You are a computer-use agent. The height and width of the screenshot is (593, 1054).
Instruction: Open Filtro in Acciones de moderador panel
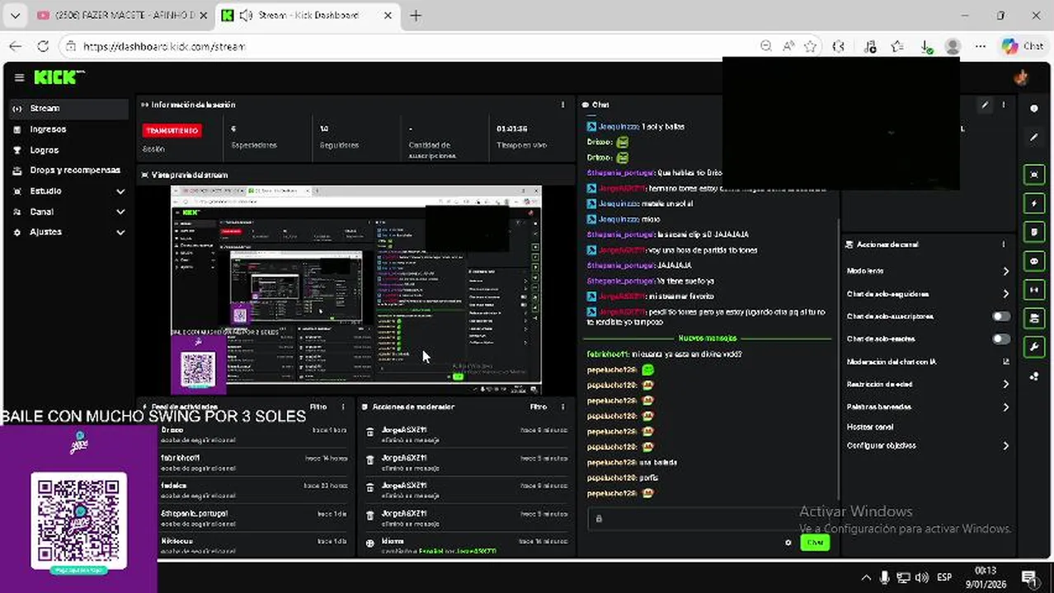click(x=538, y=407)
